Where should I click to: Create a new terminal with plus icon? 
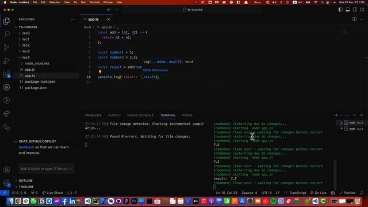click(336, 115)
